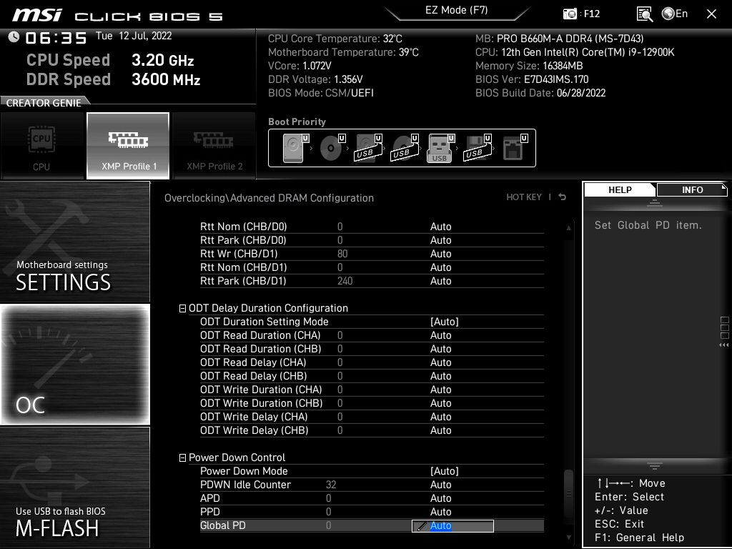This screenshot has width=732, height=549.
Task: Select the PDWN Idle Counter Auto value
Action: click(440, 485)
